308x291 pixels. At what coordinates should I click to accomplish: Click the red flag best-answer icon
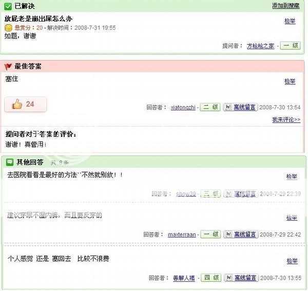(8, 67)
